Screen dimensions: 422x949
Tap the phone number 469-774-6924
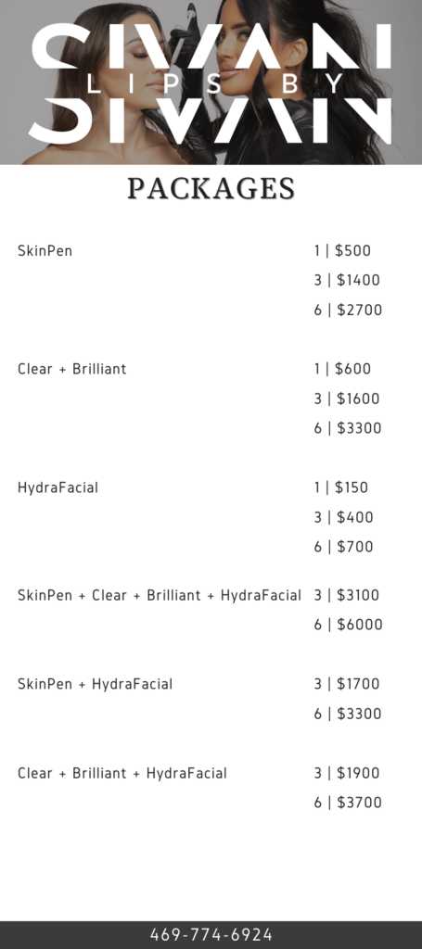point(211,934)
